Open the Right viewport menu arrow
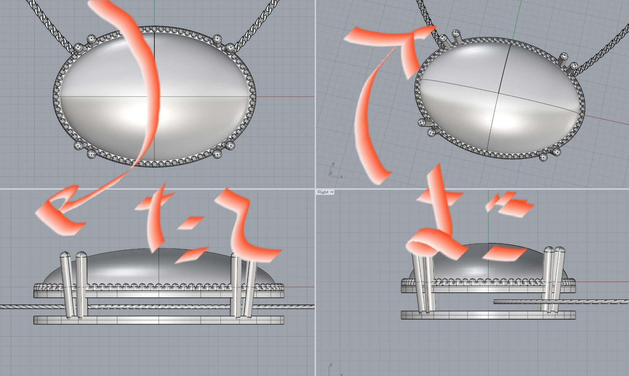Viewport: 629px width, 376px height. (x=332, y=192)
